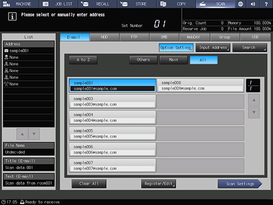The image size is (273, 205).
Task: Click the Clear All button
Action: 89,184
